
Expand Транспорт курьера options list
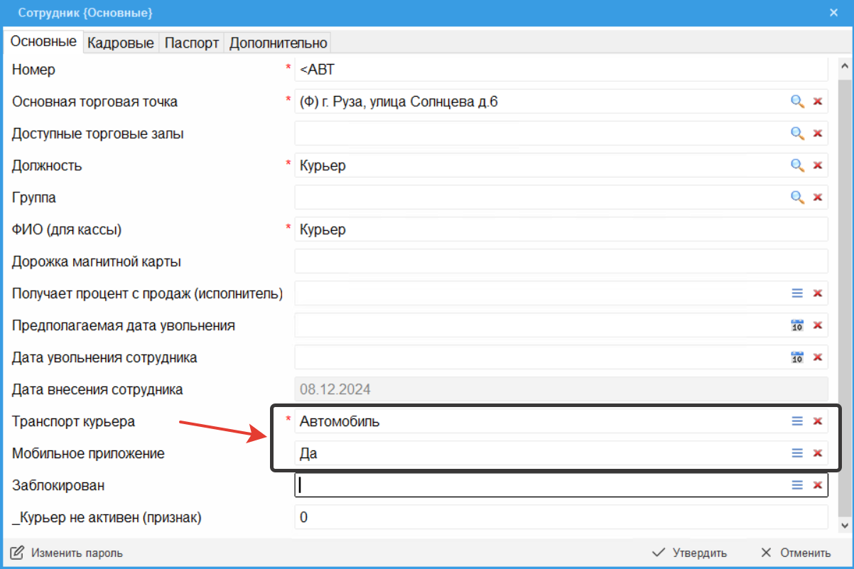(797, 421)
